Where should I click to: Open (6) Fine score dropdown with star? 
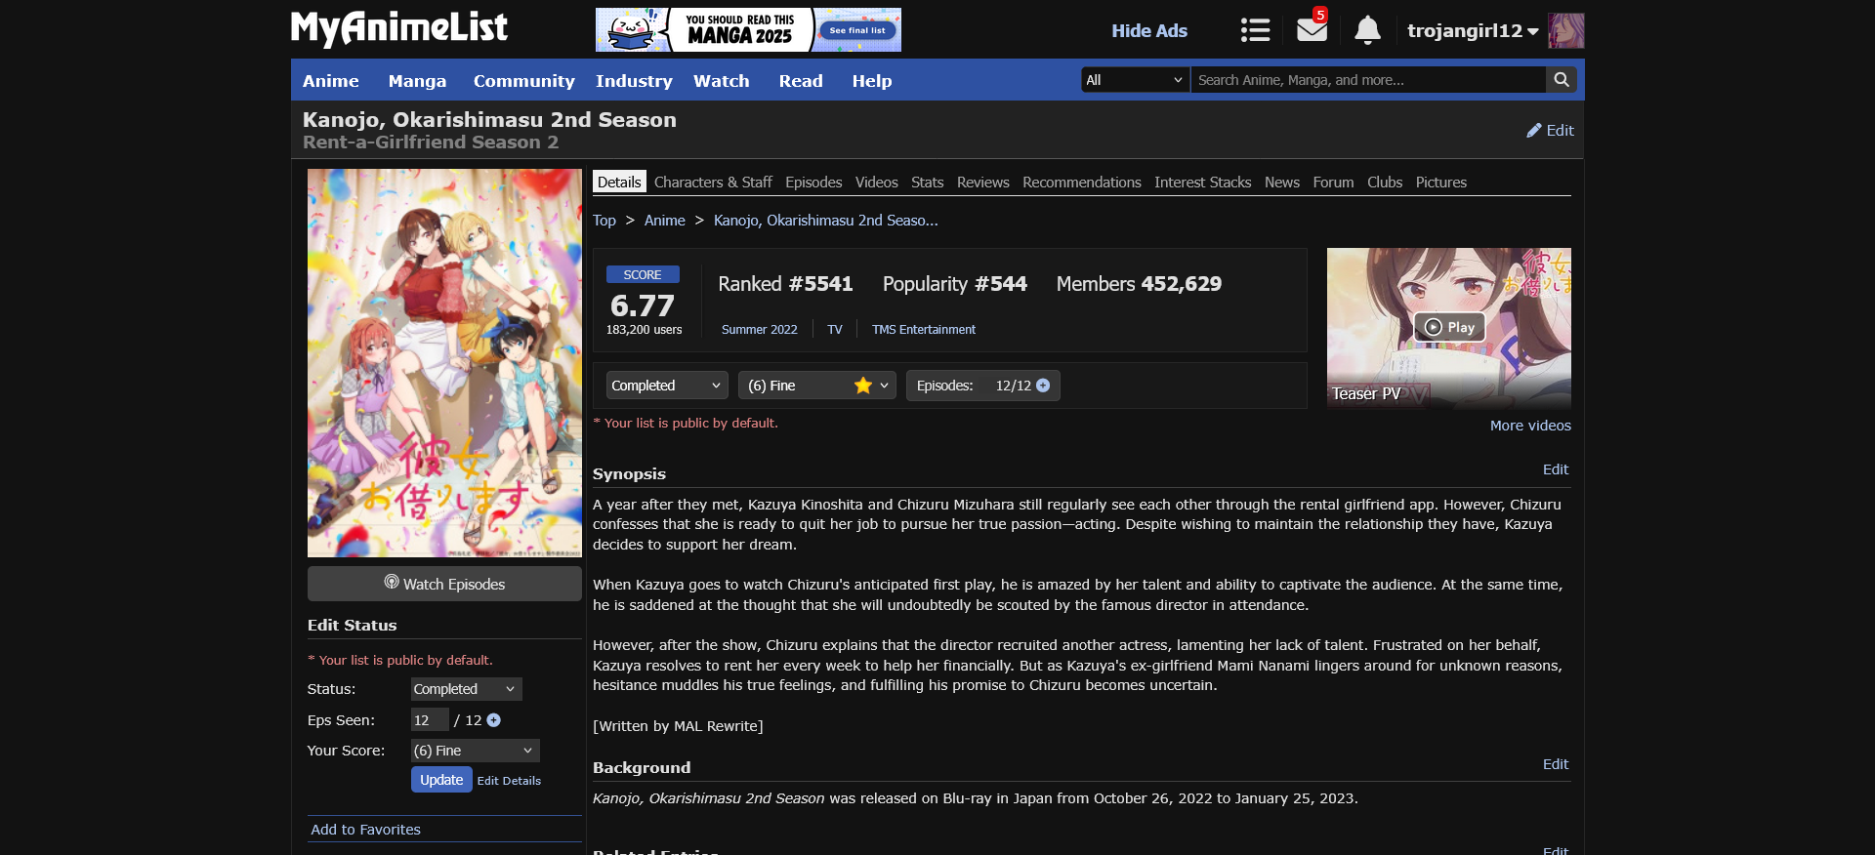pos(817,386)
